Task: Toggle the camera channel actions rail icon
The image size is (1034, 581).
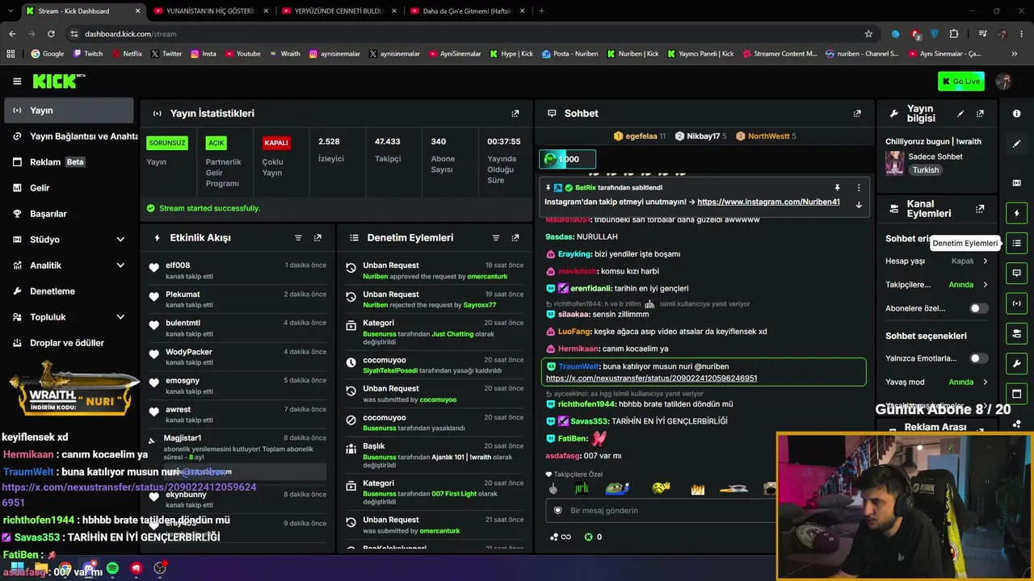Action: coord(1017,333)
